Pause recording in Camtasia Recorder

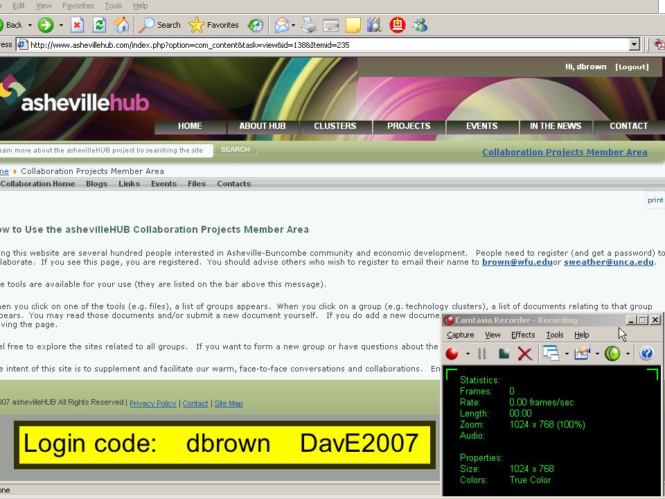click(482, 353)
